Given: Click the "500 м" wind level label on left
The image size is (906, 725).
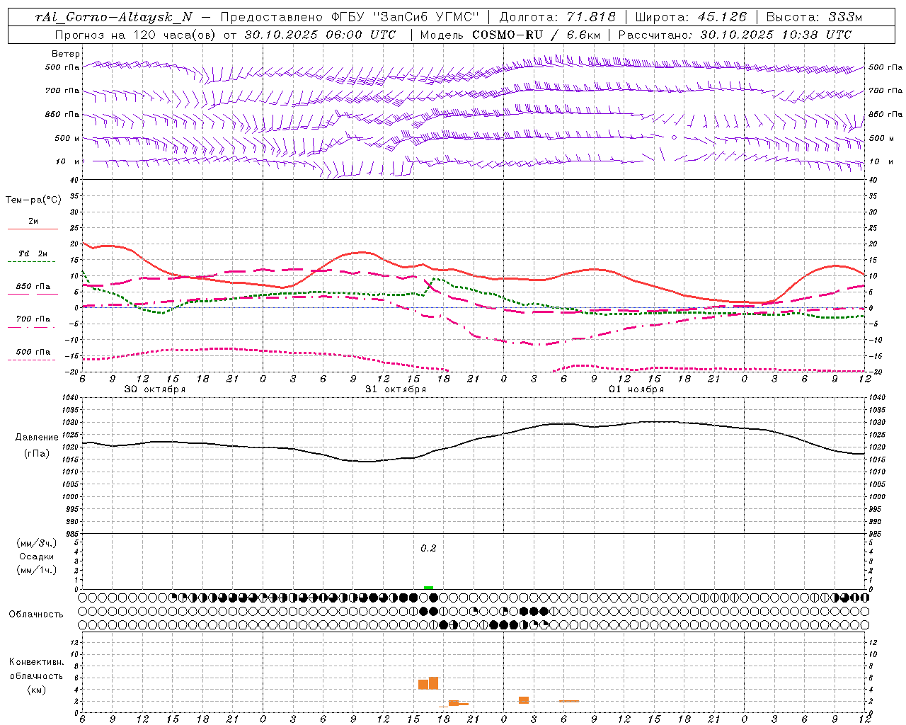Looking at the screenshot, I should [x=67, y=138].
